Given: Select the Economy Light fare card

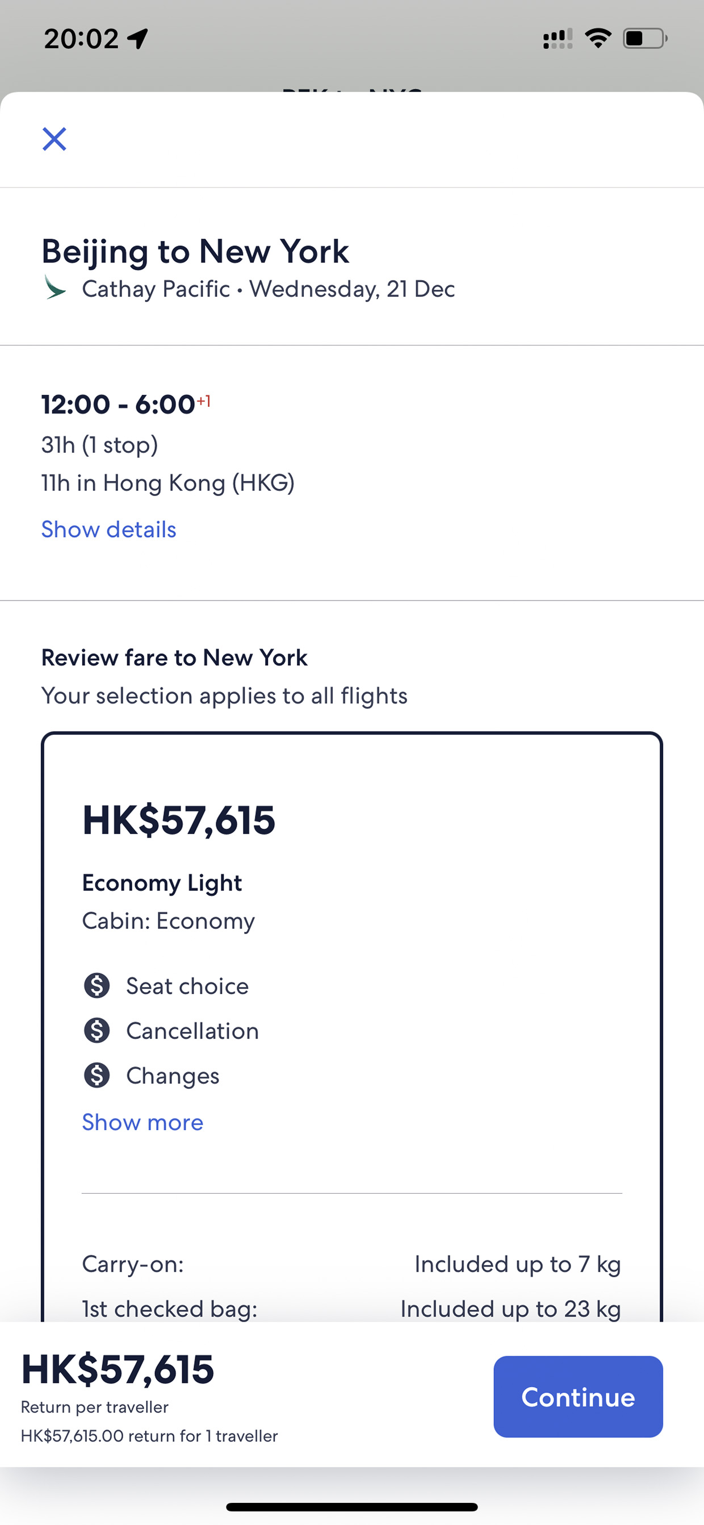Looking at the screenshot, I should 352,1027.
